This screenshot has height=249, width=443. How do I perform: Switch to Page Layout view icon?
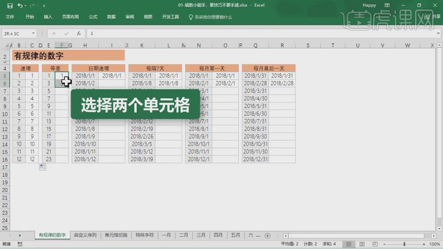[x=362, y=244]
